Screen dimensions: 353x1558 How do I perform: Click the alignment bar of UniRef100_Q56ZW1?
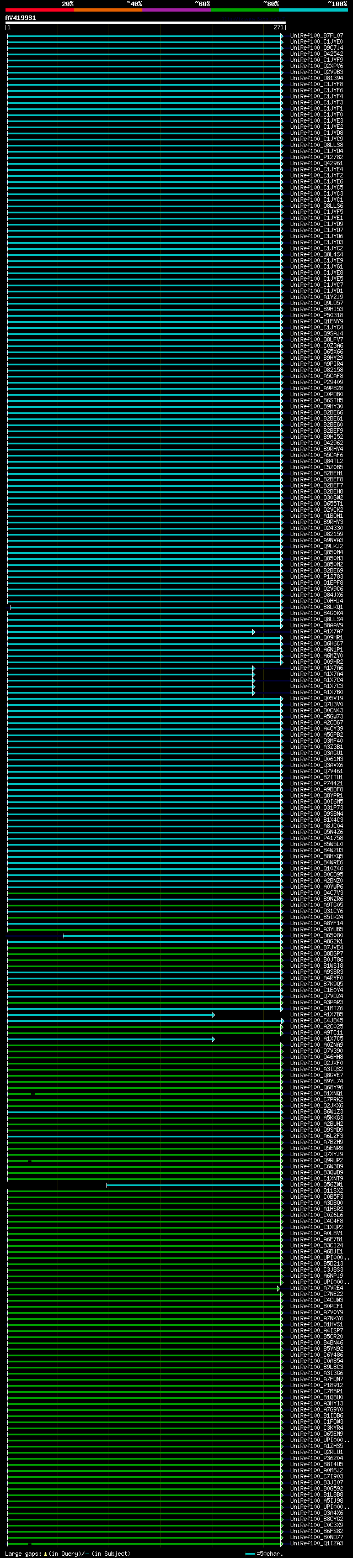point(194,1185)
